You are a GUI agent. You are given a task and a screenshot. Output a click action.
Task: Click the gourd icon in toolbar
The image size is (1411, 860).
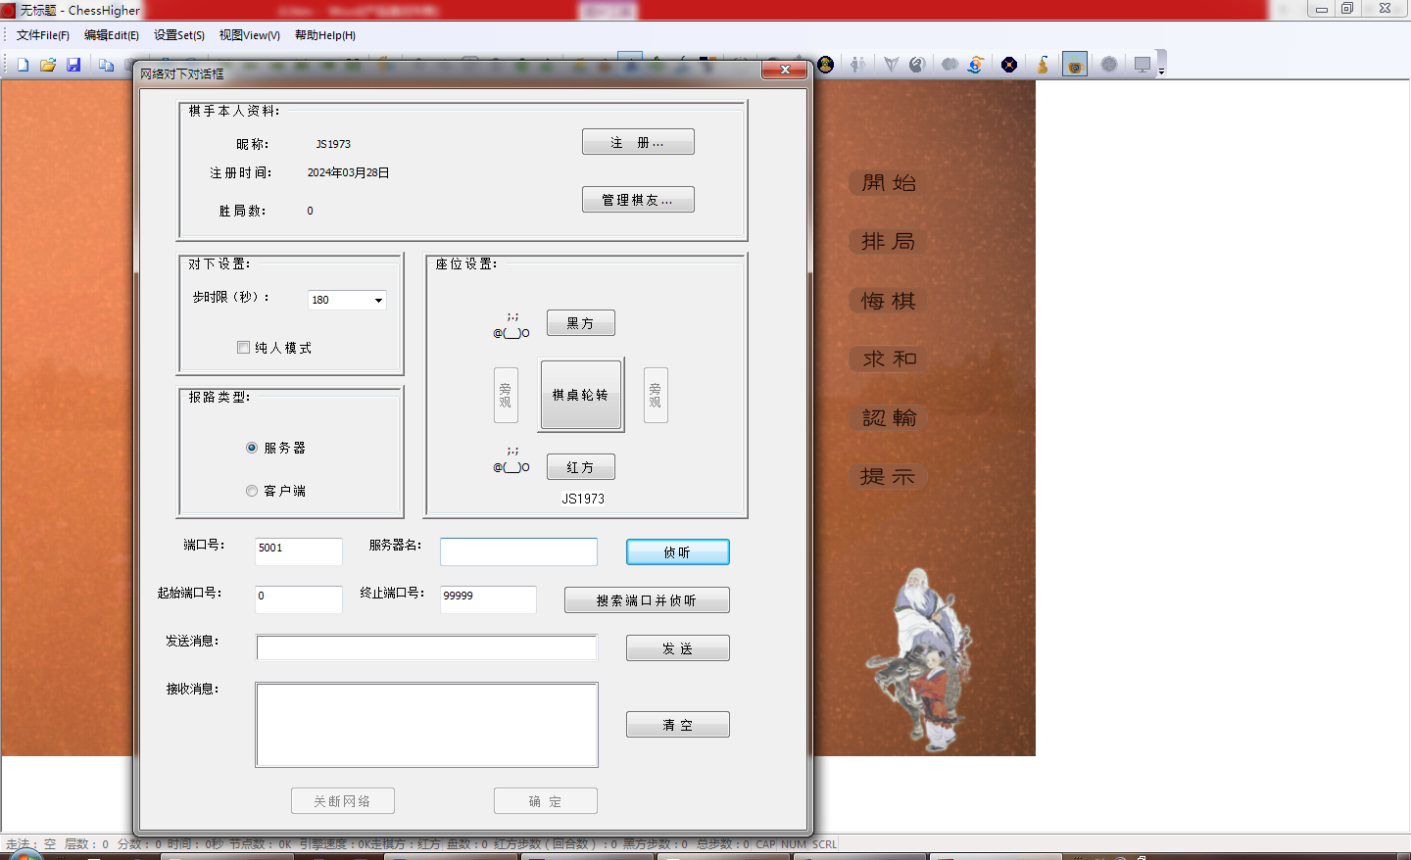1043,65
